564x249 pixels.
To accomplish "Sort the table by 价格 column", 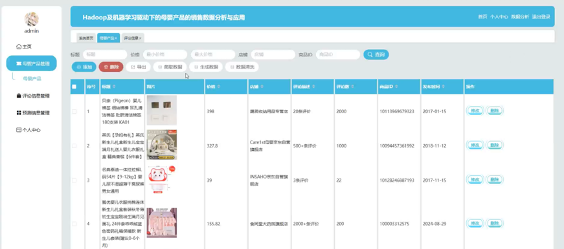I will [219, 87].
